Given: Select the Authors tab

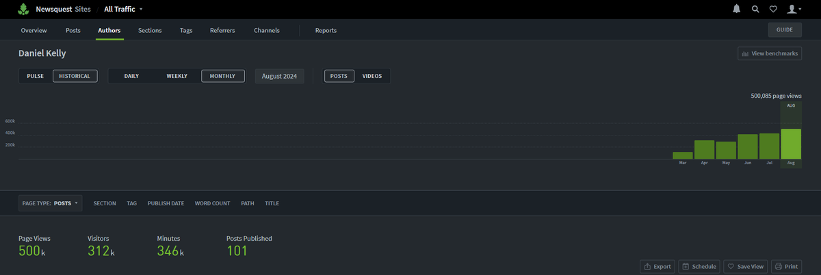Looking at the screenshot, I should pos(109,31).
